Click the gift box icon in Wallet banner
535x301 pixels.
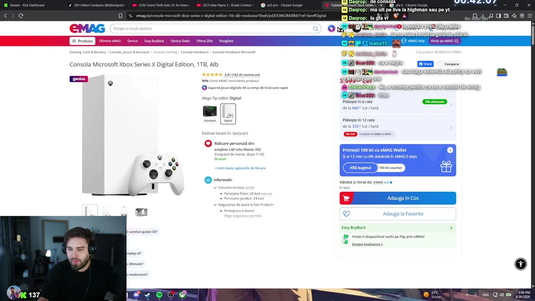[446, 166]
